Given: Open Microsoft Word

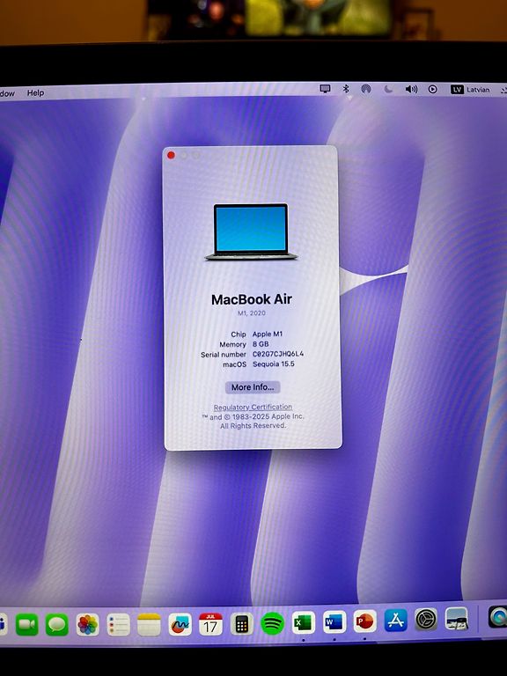Looking at the screenshot, I should coord(334,622).
